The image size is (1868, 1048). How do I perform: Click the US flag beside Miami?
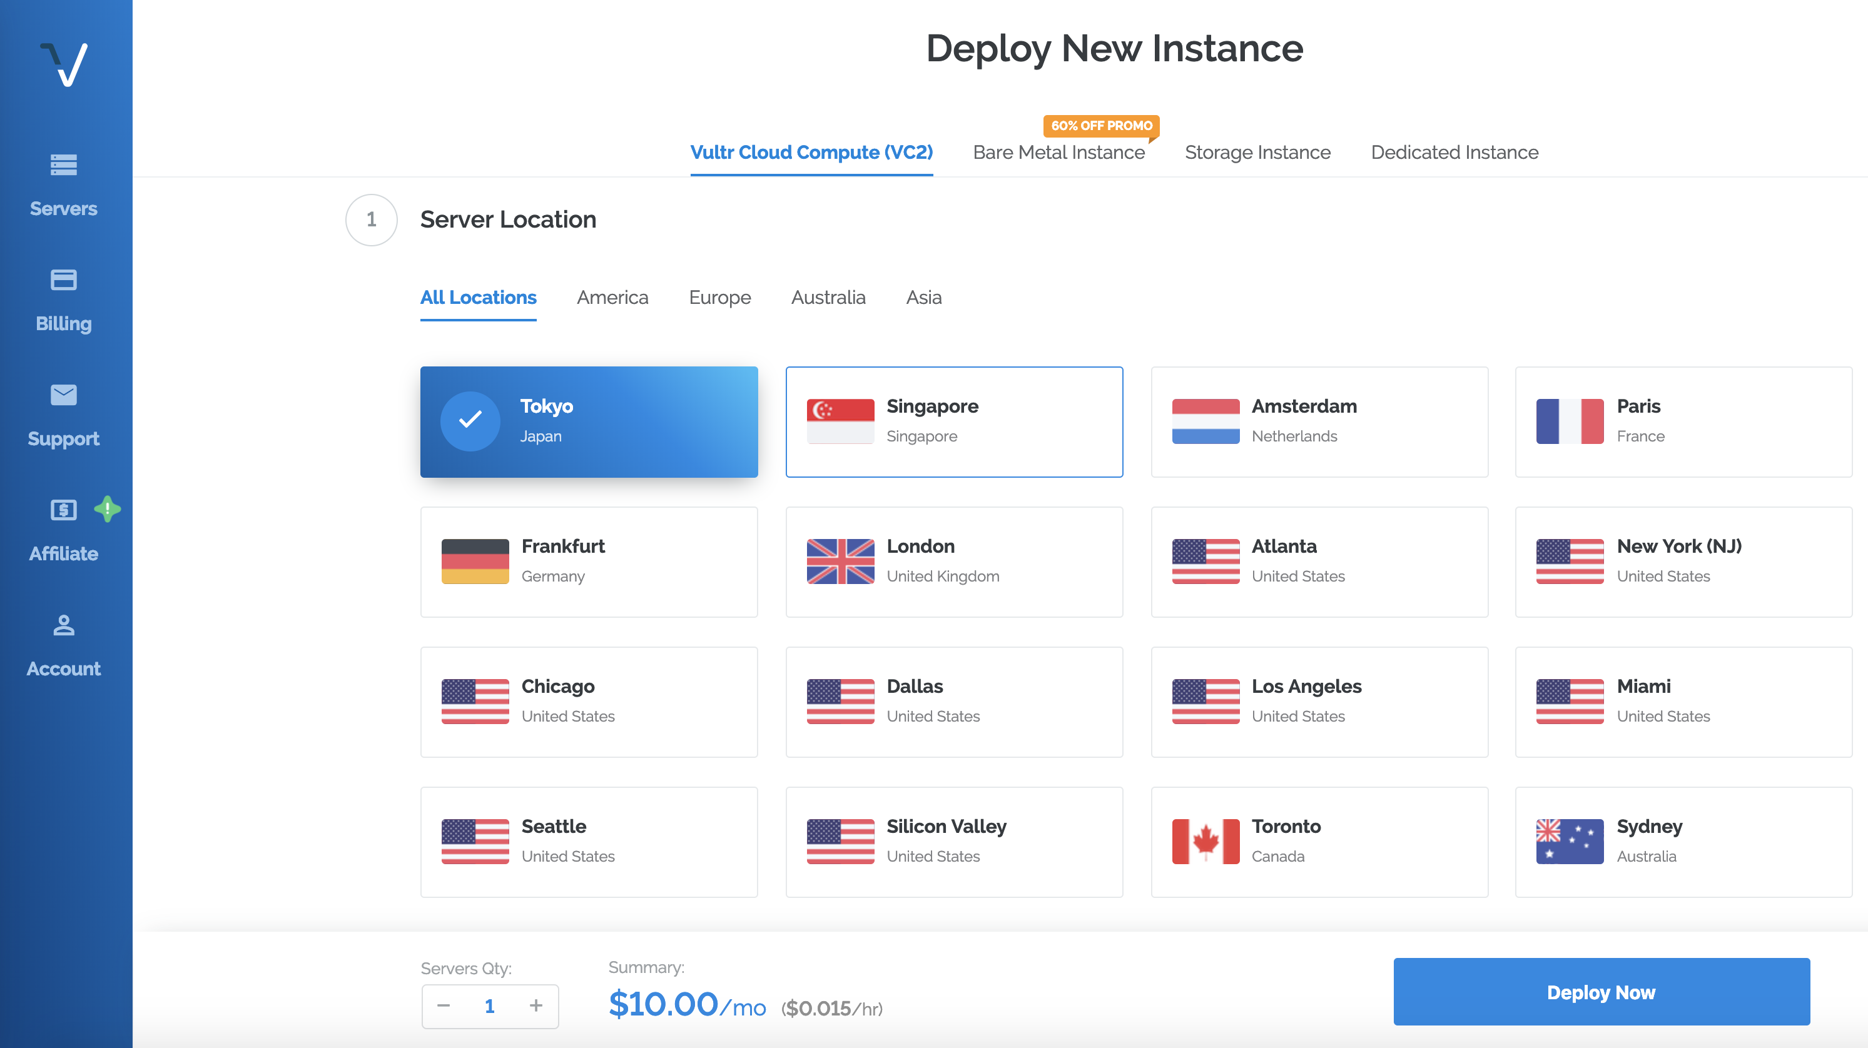1570,701
